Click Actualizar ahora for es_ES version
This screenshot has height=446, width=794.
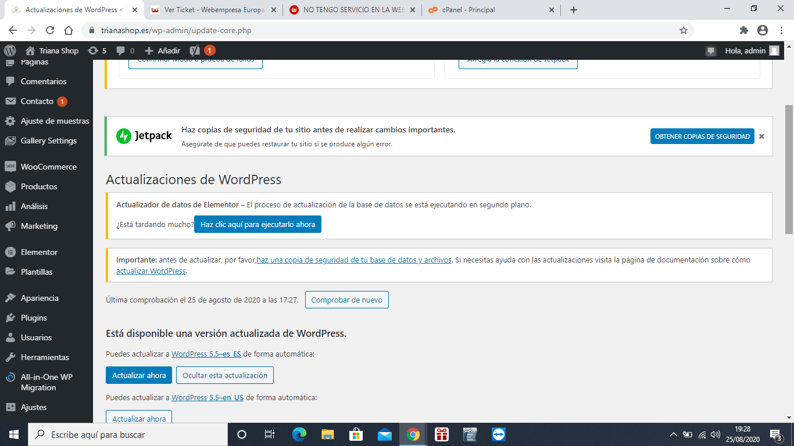pyautogui.click(x=139, y=375)
